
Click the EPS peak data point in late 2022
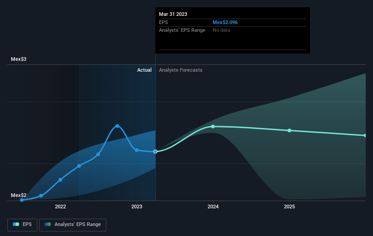click(x=117, y=126)
